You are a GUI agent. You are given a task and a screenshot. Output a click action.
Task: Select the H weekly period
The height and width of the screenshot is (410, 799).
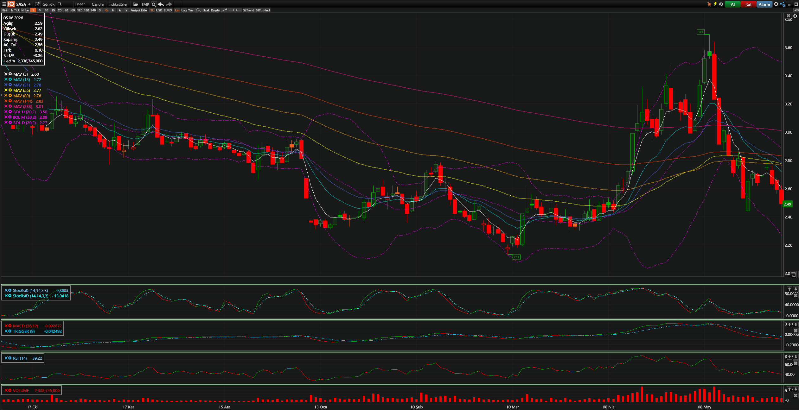113,10
